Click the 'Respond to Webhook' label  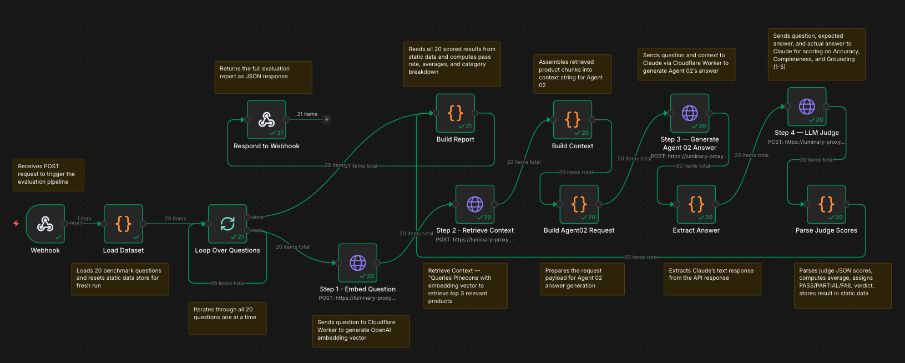pyautogui.click(x=266, y=146)
